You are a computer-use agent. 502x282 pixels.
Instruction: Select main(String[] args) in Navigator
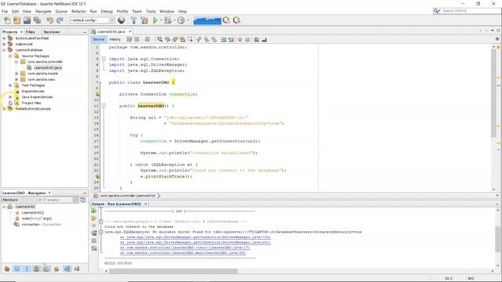coord(37,219)
